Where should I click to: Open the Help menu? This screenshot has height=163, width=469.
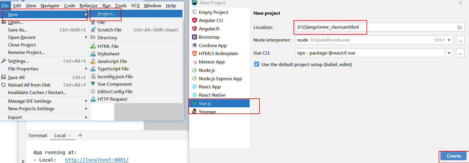171,5
